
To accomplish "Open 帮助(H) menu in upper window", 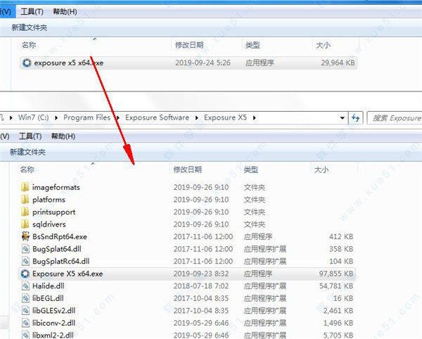I will pos(65,12).
